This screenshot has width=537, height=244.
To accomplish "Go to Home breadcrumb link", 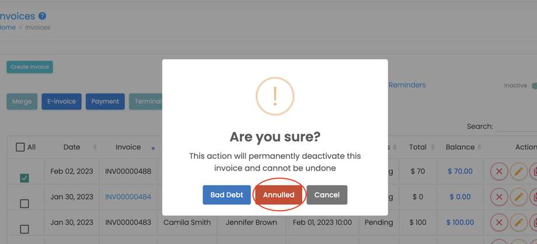I will pos(8,27).
